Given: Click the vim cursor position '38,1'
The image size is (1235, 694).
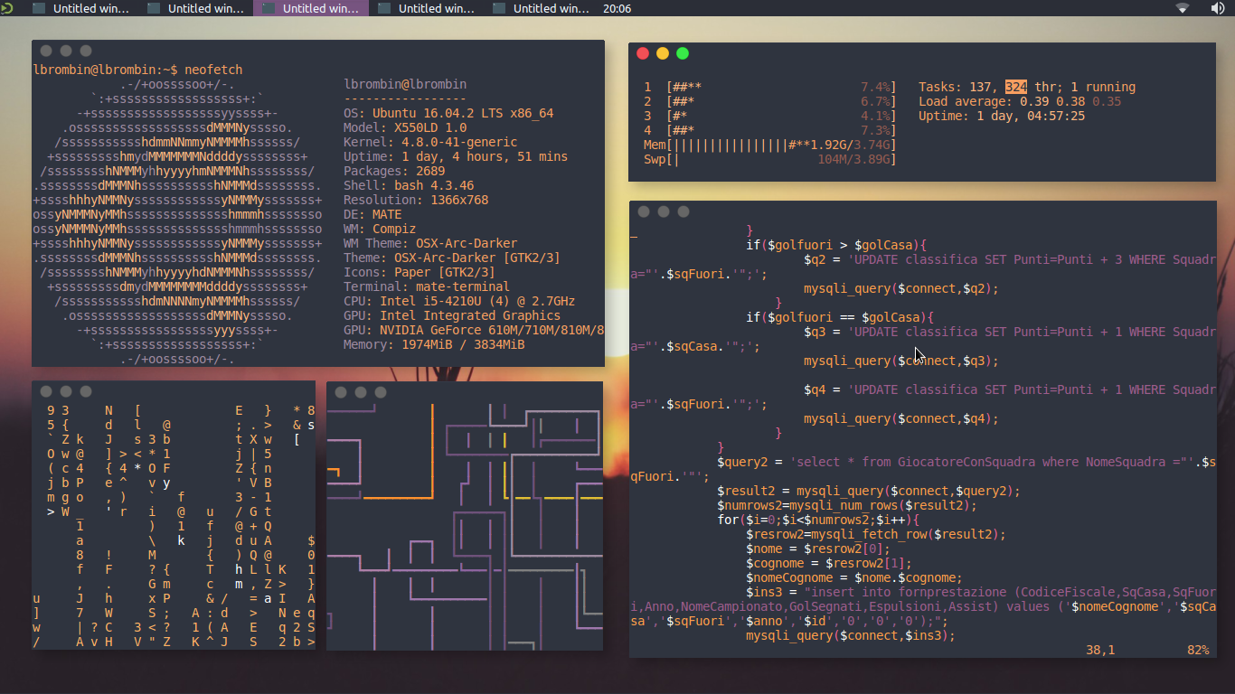Looking at the screenshot, I should (1100, 650).
